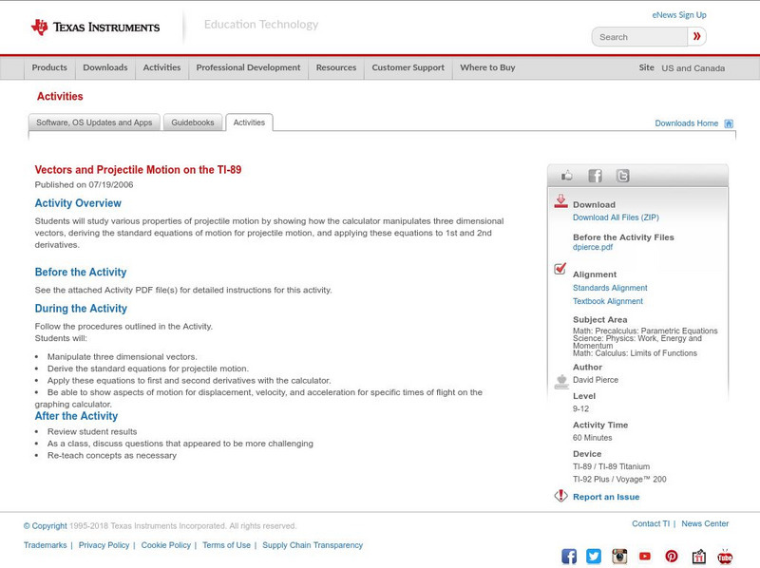Open Supply Chain Transparency link
This screenshot has width=760, height=568.
click(x=313, y=545)
